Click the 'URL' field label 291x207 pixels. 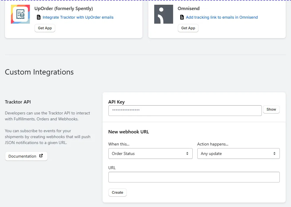tap(112, 168)
